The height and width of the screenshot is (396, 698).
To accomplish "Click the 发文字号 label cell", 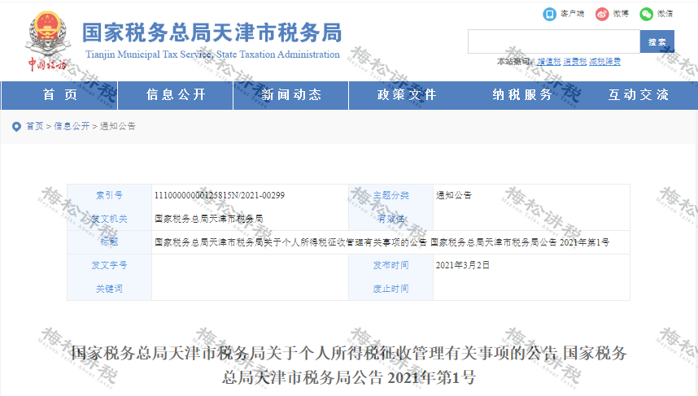I will pyautogui.click(x=109, y=265).
